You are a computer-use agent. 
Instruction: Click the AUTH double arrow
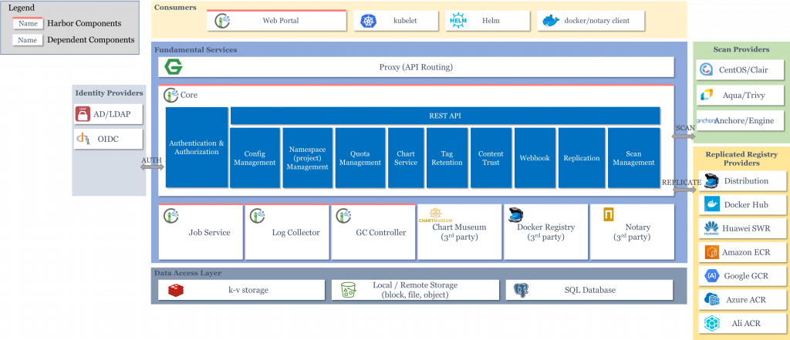pos(153,167)
